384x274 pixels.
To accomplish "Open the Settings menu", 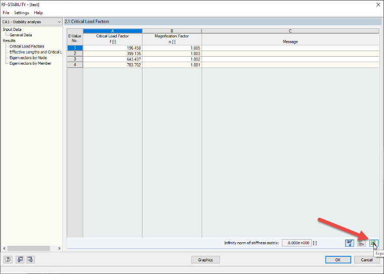I will [x=21, y=13].
